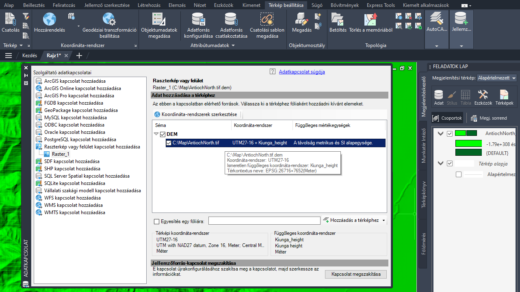
Task: Click the AutoCA... ribbon button
Action: (437, 22)
